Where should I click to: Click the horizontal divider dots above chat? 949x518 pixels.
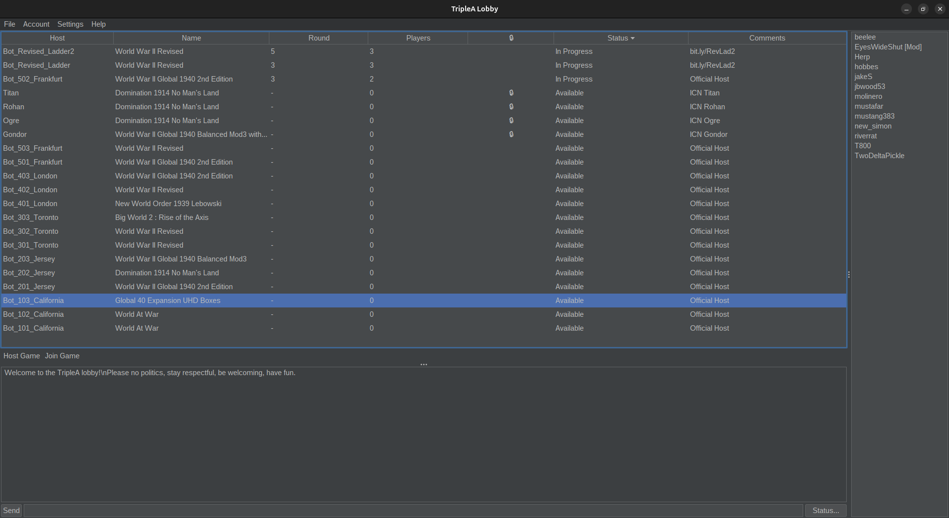424,364
